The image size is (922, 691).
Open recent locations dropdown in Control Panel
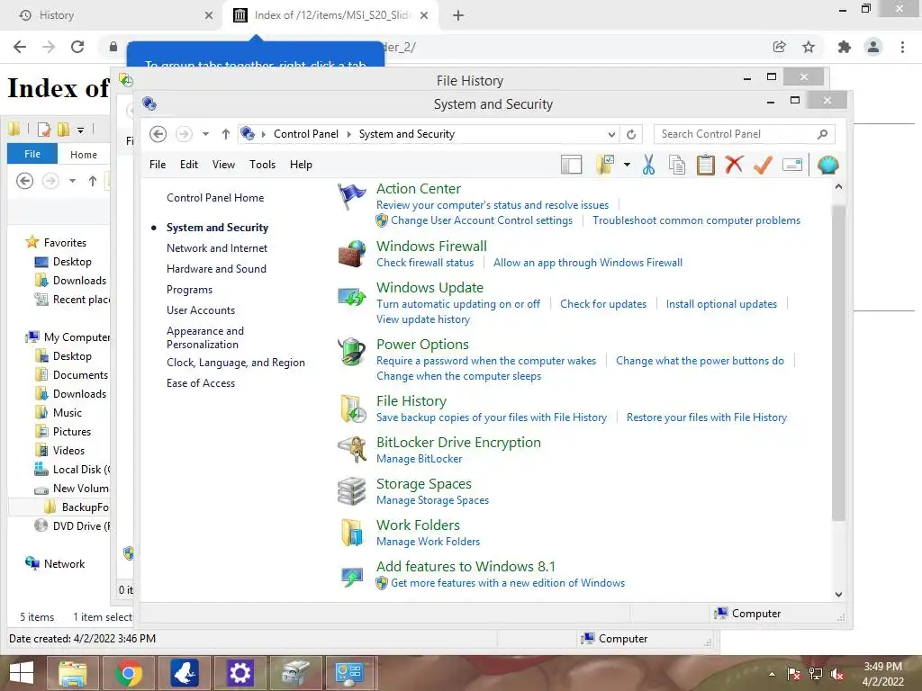click(x=205, y=134)
